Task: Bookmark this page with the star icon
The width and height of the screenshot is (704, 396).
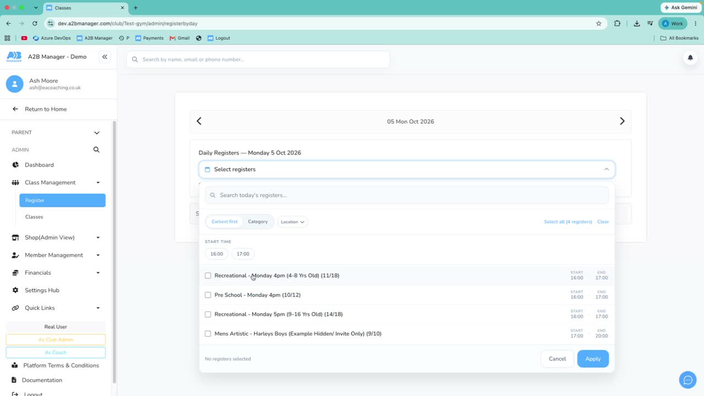Action: point(598,24)
